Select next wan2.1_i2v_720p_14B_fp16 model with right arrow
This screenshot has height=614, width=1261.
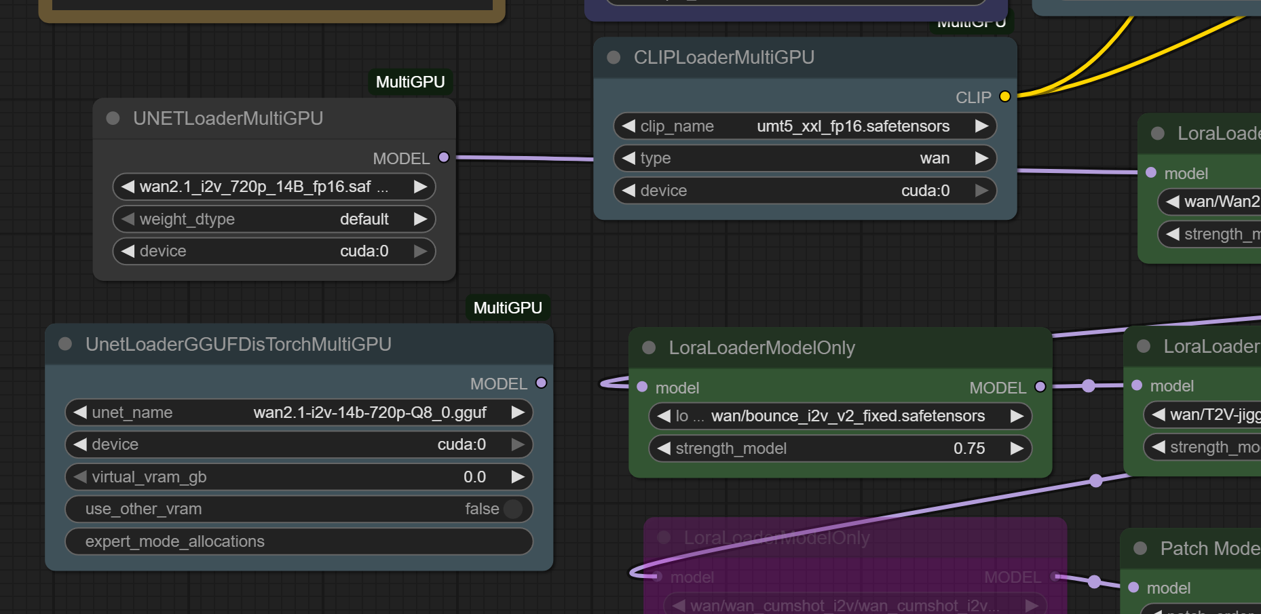(421, 187)
